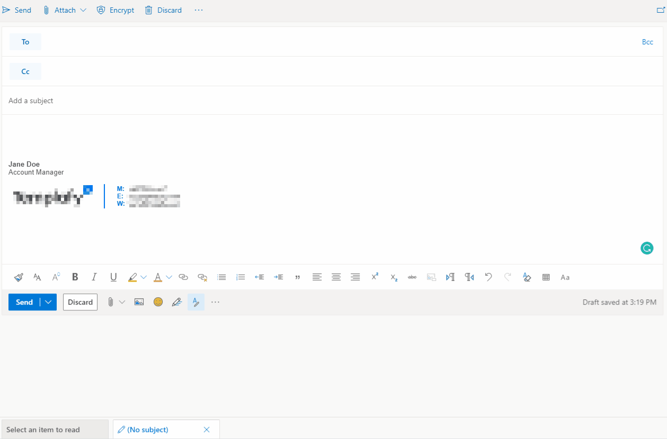This screenshot has width=667, height=439.
Task: Set right-to-left text direction
Action: tap(469, 277)
